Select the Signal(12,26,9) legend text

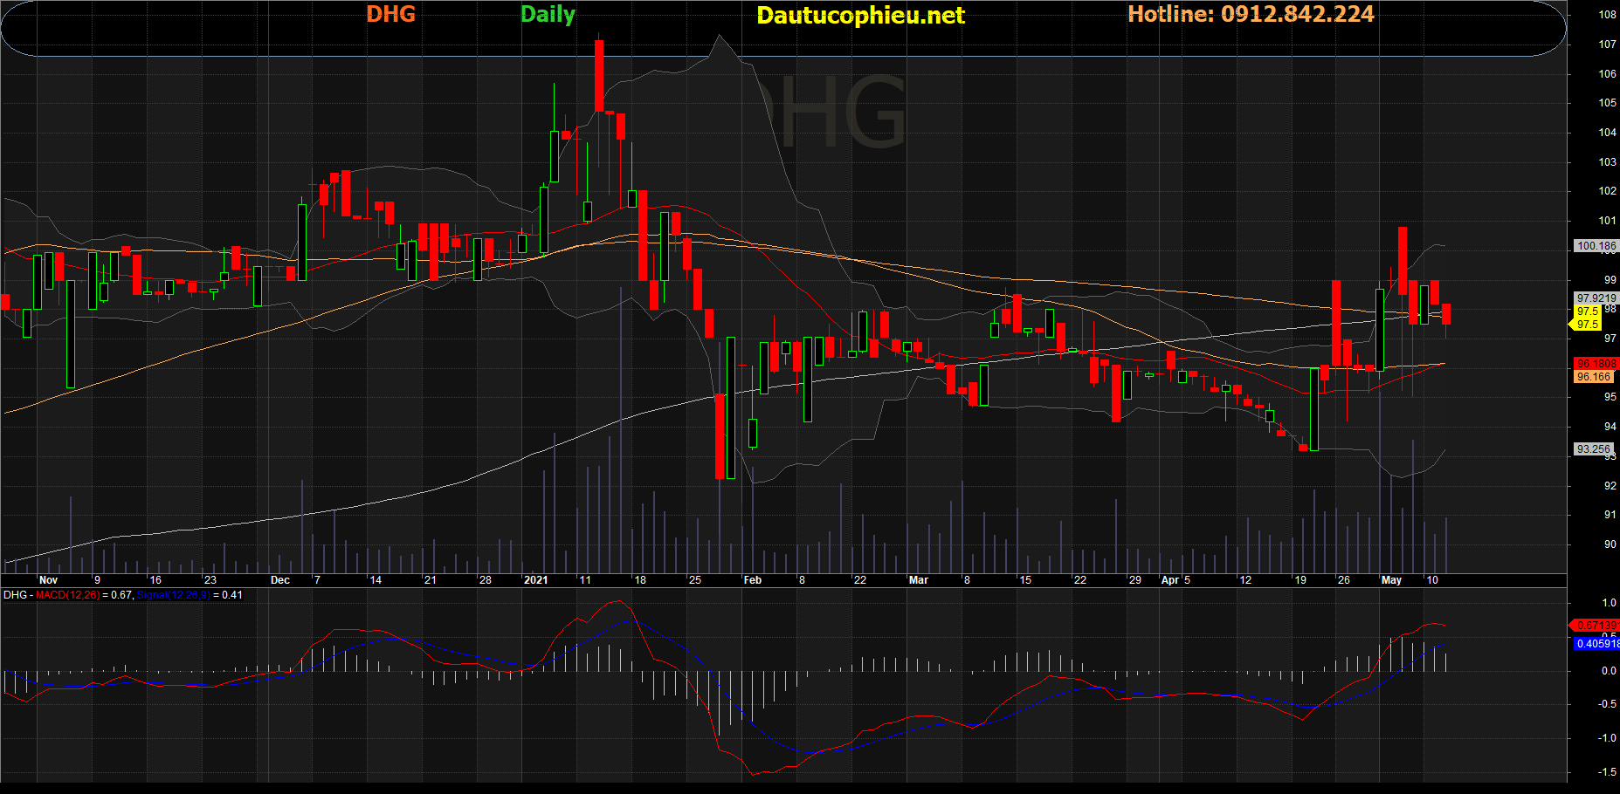coord(173,595)
